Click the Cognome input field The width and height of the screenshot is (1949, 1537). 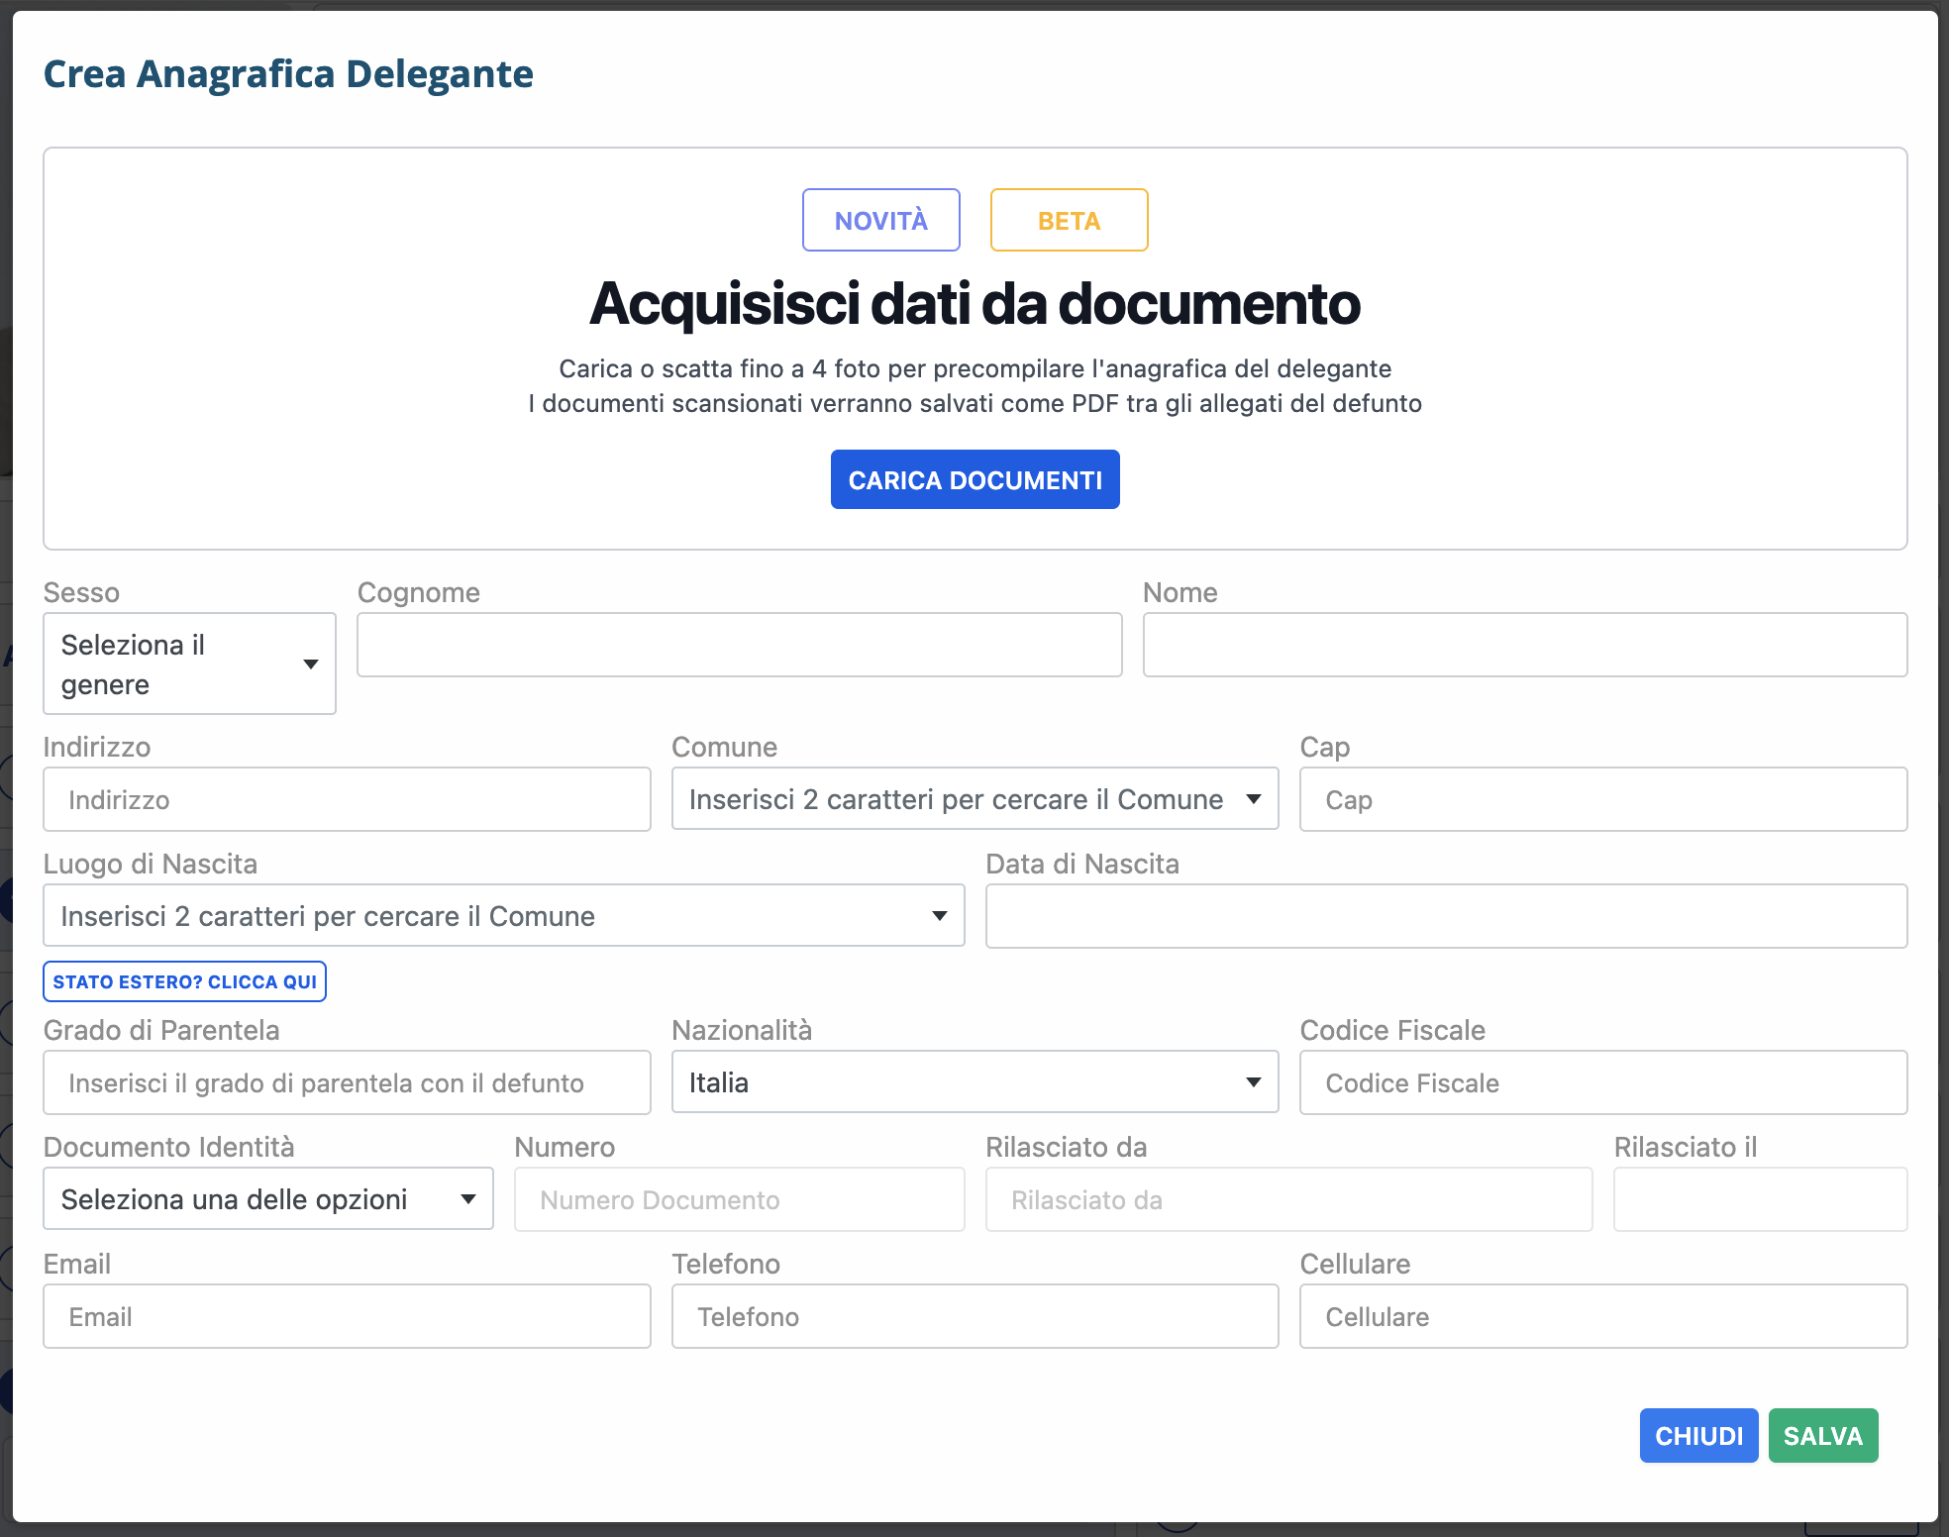pyautogui.click(x=739, y=645)
